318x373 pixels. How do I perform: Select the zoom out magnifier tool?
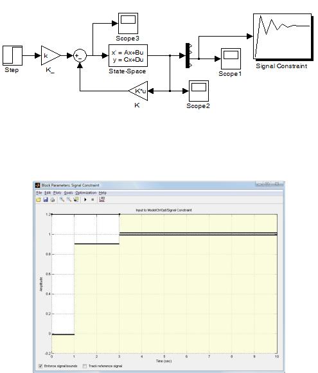pos(69,199)
